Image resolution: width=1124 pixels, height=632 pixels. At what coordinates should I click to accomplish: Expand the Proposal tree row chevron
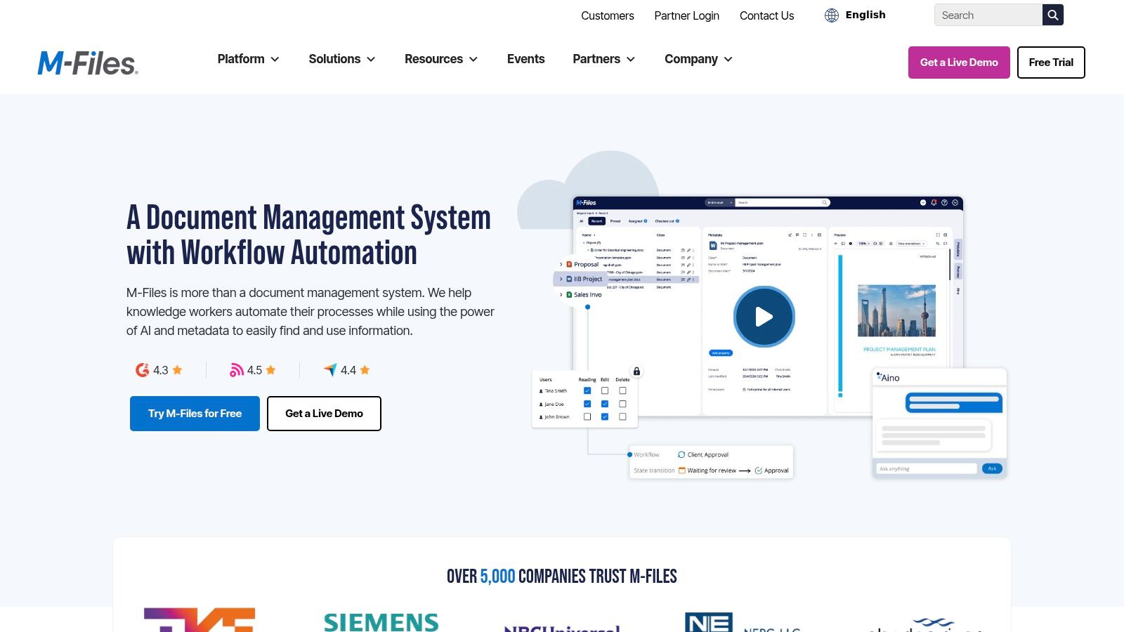561,265
